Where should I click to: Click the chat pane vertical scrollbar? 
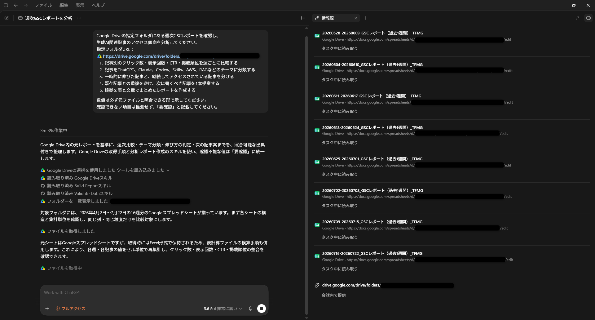pos(306,175)
